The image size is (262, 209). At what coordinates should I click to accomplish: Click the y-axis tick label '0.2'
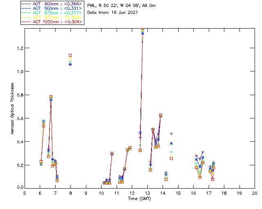pos(20,165)
